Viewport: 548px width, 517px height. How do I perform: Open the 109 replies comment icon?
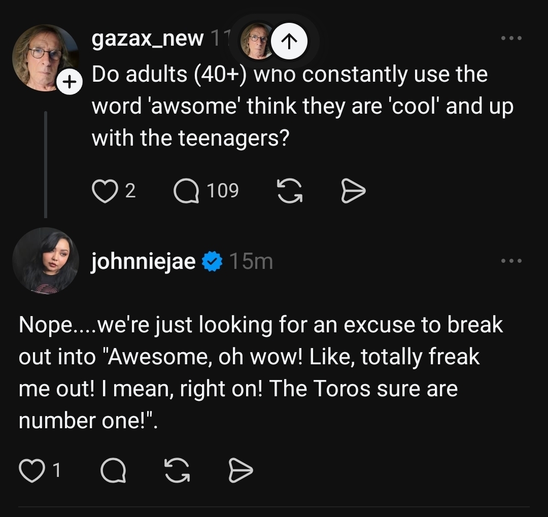coord(186,191)
